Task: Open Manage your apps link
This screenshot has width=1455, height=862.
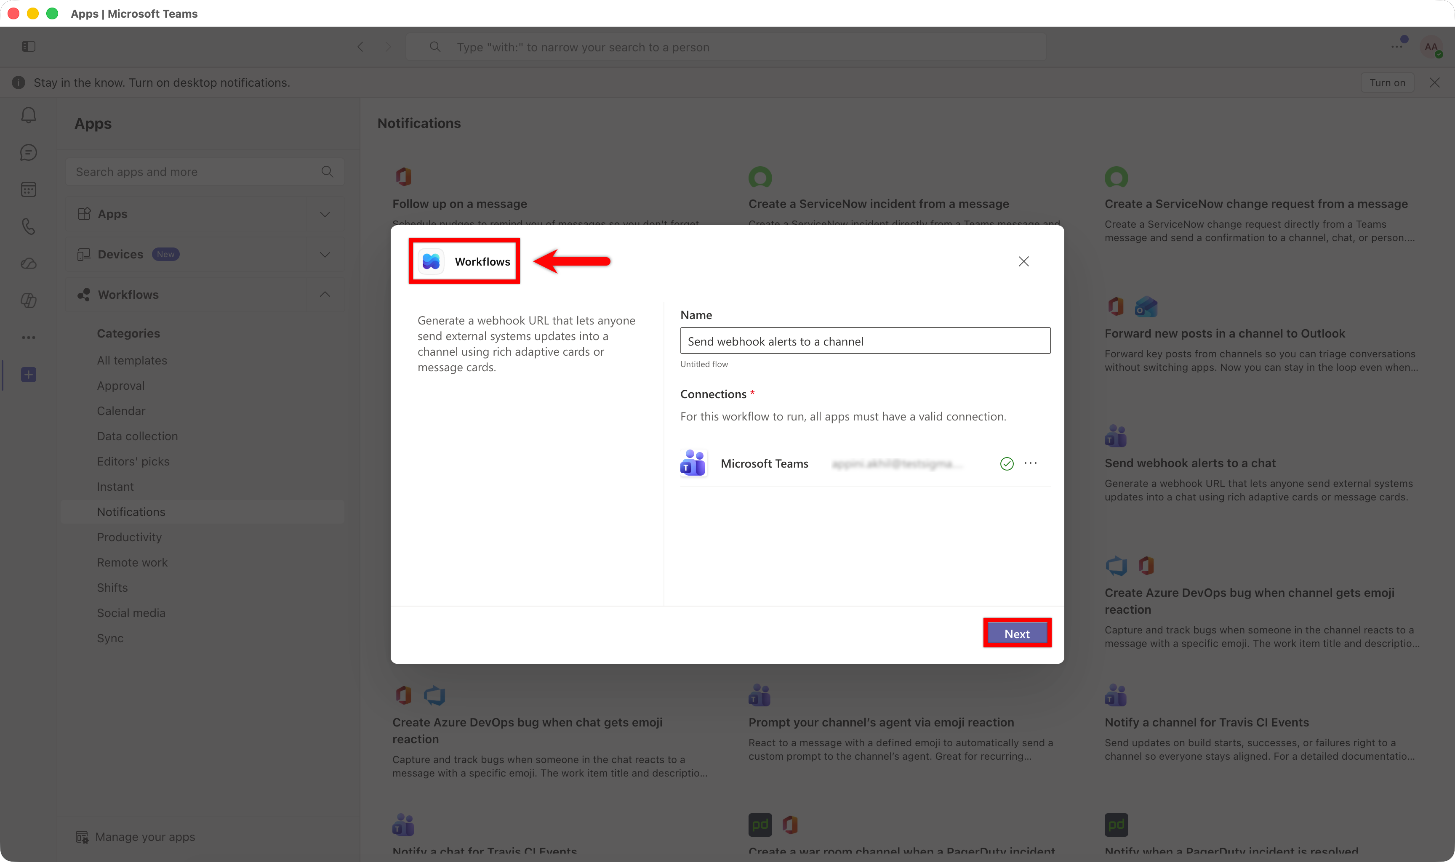Action: (145, 837)
